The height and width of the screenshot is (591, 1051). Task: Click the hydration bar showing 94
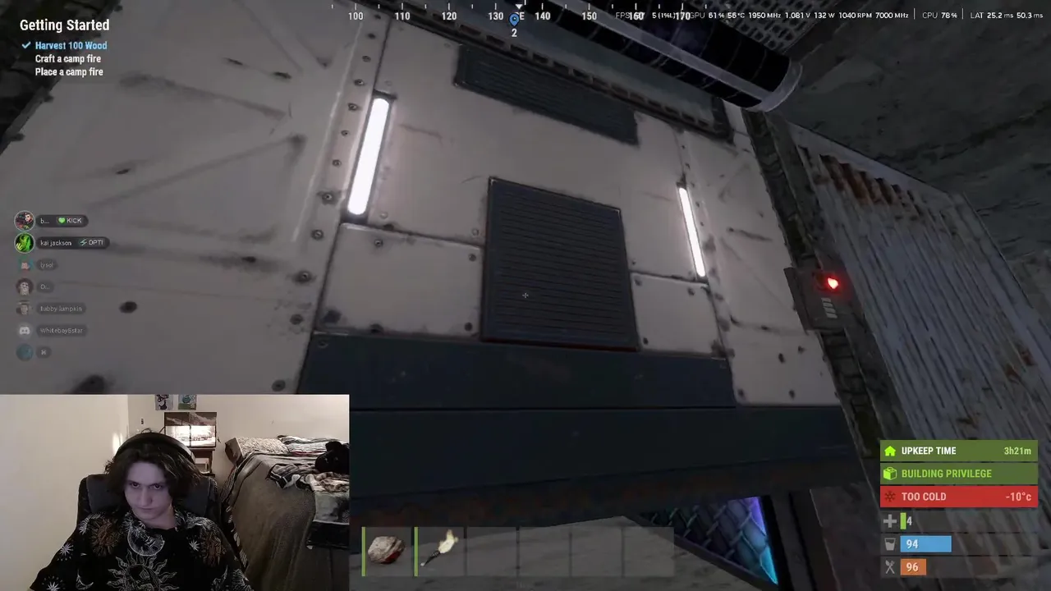[x=926, y=544]
